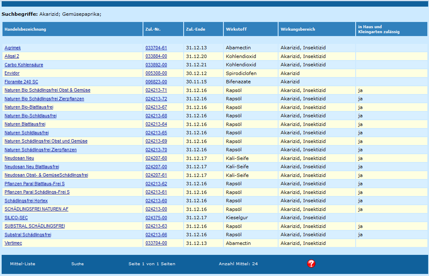This screenshot has width=429, height=276.
Task: Select the Envidor product link
Action: 12,73
